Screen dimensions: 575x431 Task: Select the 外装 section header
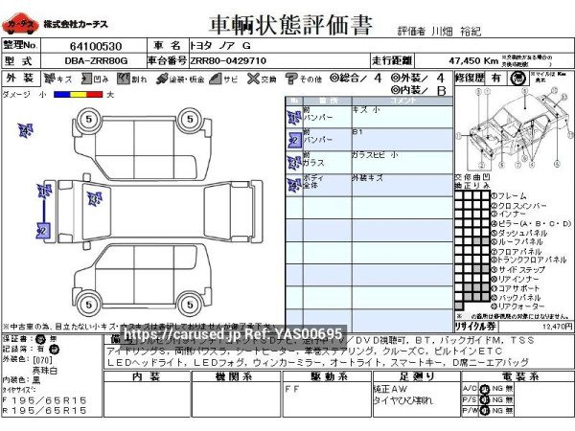coord(18,78)
